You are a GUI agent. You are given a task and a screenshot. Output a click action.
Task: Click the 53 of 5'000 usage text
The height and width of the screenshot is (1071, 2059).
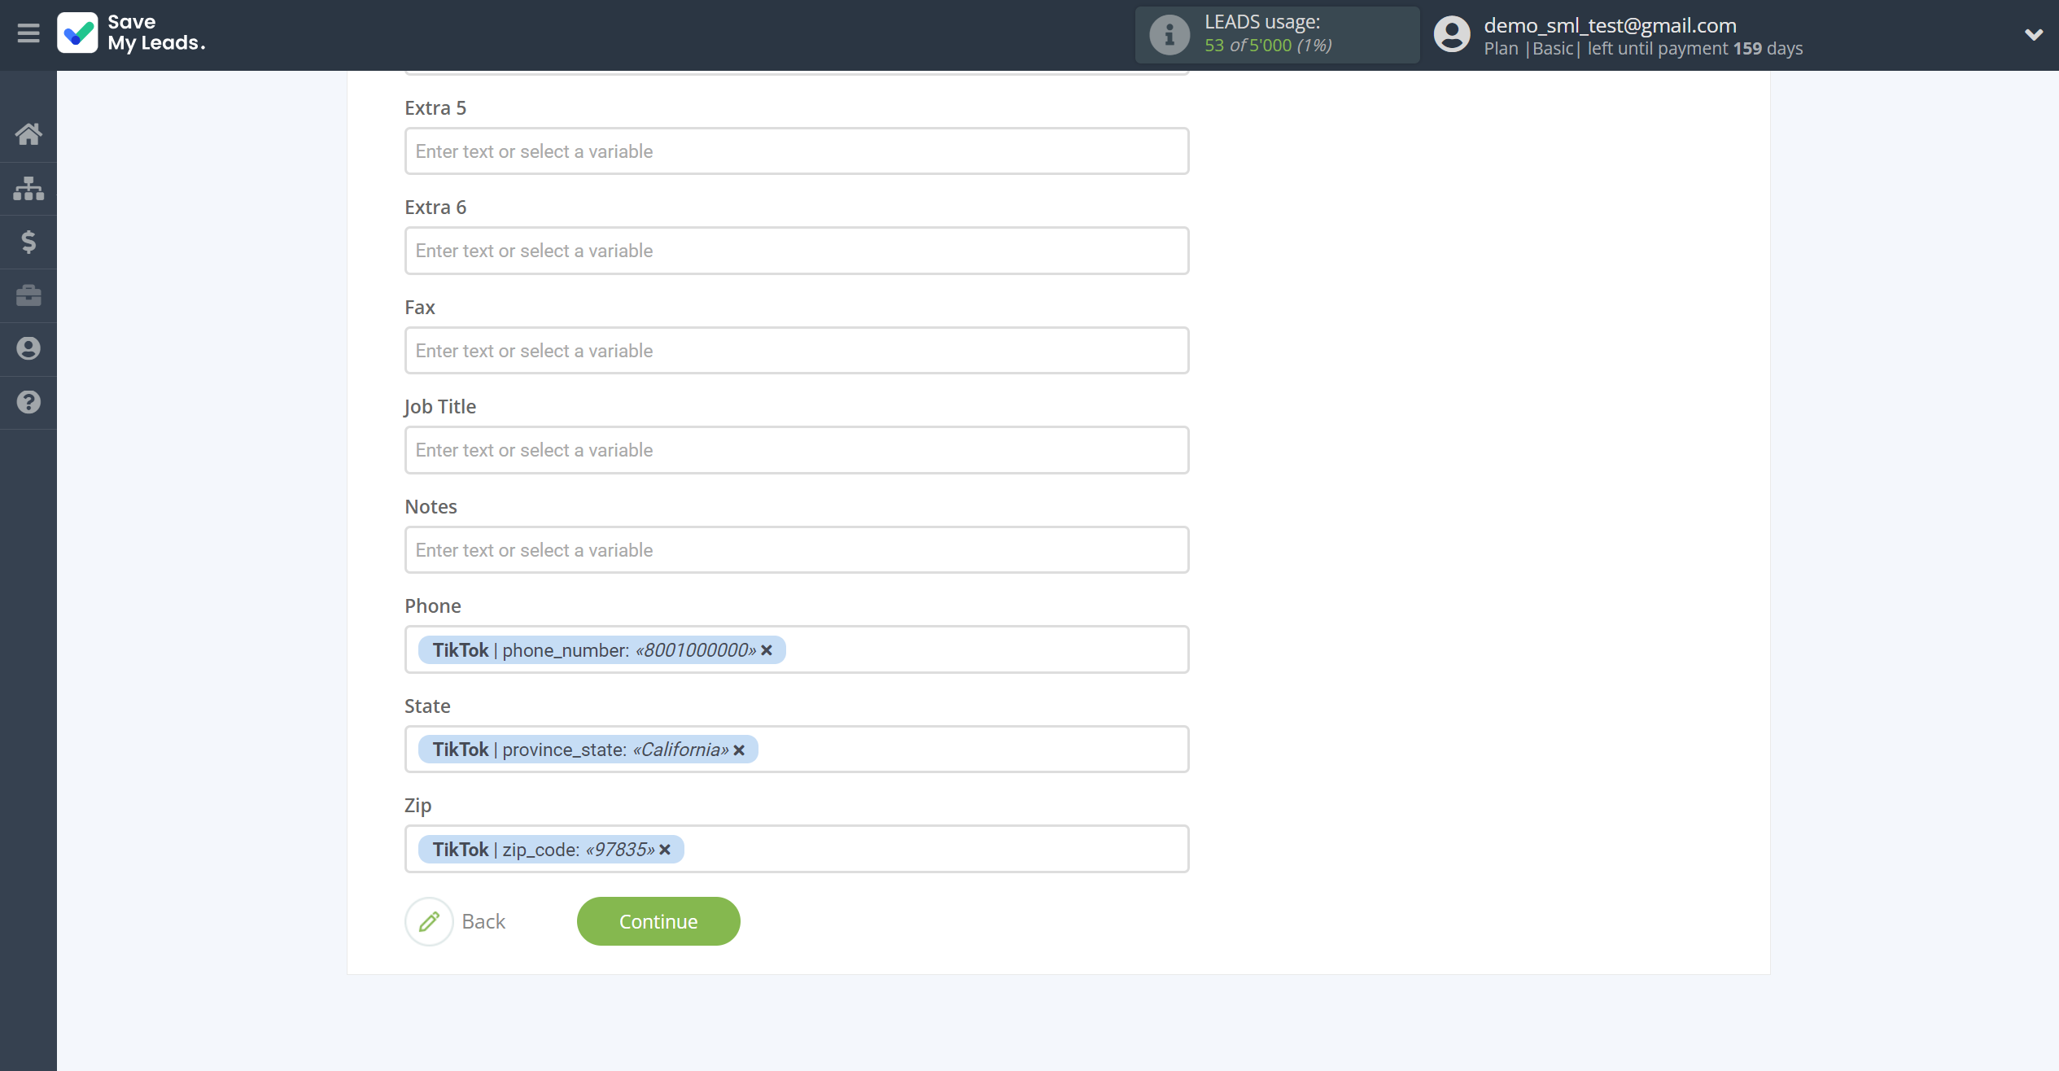pyautogui.click(x=1268, y=46)
